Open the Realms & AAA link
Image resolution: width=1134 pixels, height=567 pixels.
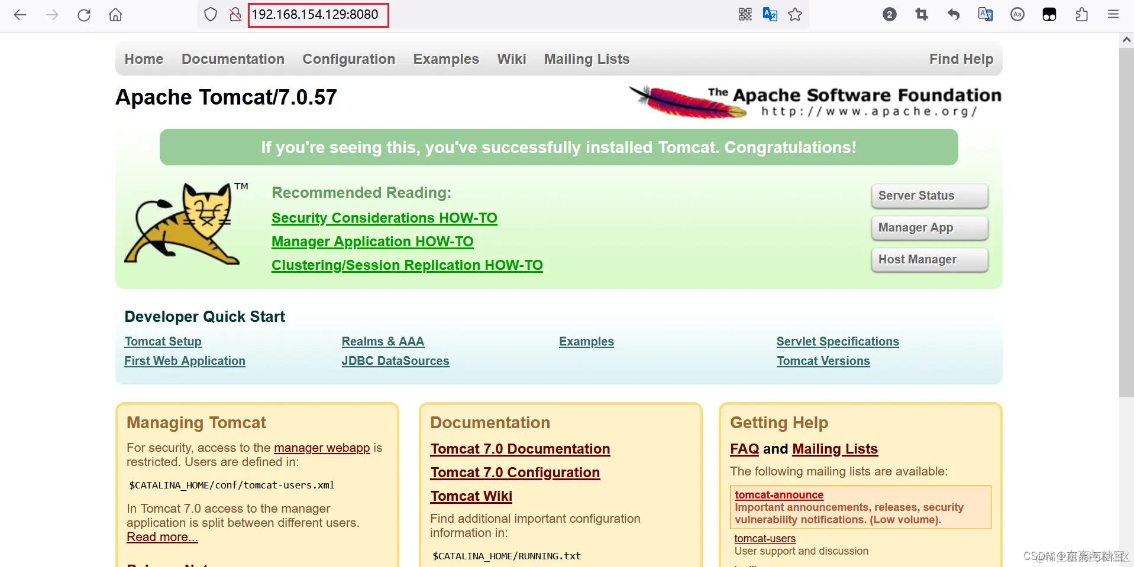click(383, 341)
